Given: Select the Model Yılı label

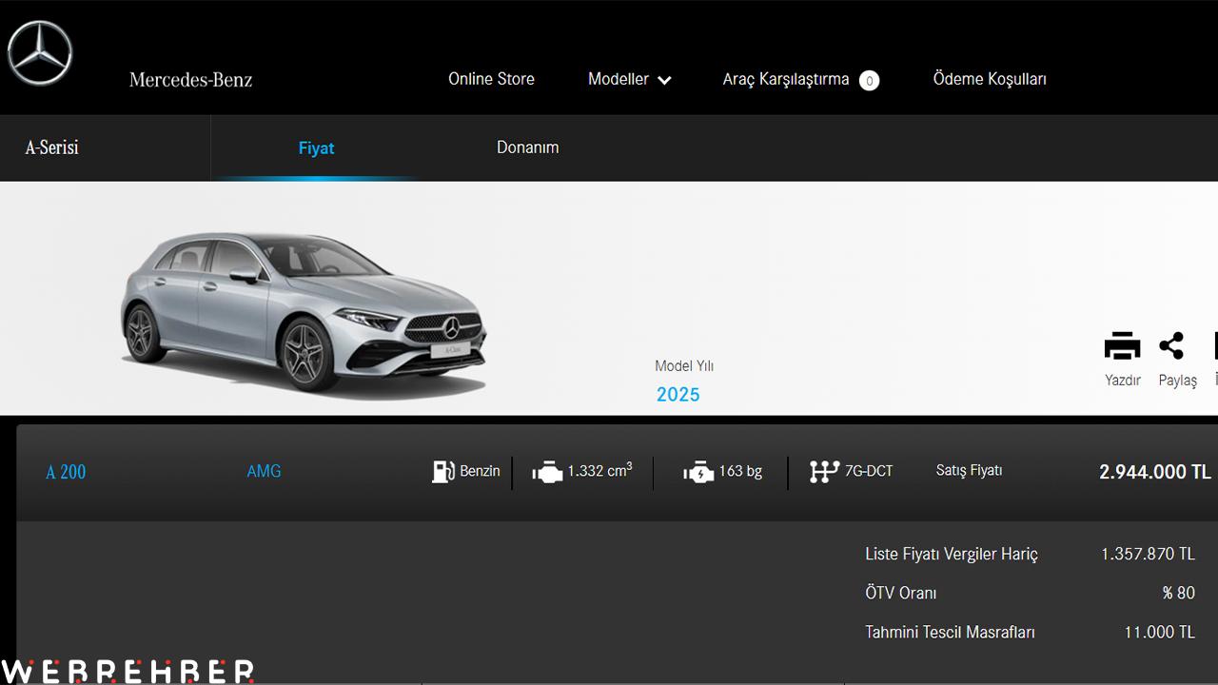Looking at the screenshot, I should click(684, 366).
